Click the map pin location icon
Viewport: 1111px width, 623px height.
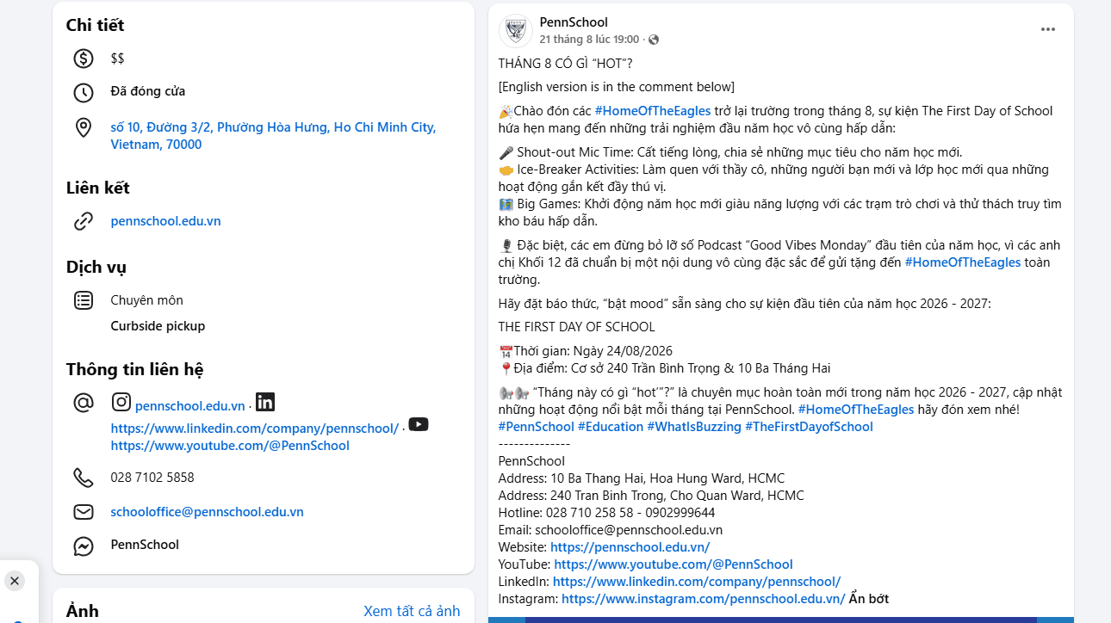coord(84,128)
